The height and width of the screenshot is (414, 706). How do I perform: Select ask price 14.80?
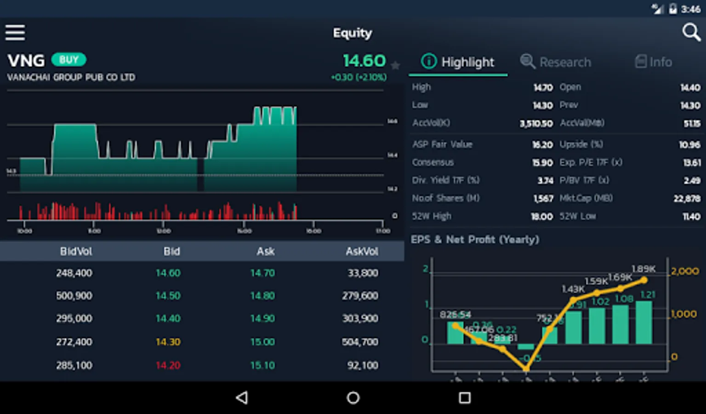(x=262, y=296)
